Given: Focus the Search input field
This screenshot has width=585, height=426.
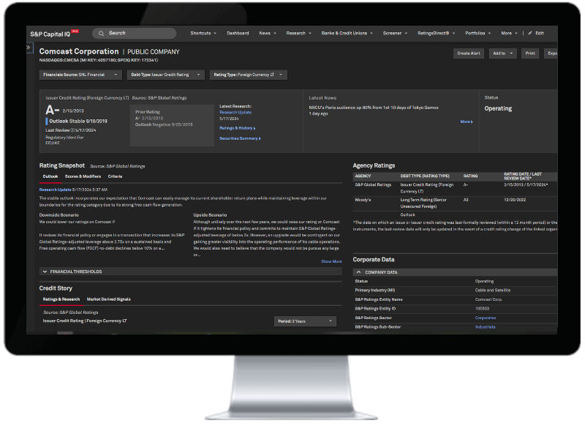Looking at the screenshot, I should pos(135,33).
